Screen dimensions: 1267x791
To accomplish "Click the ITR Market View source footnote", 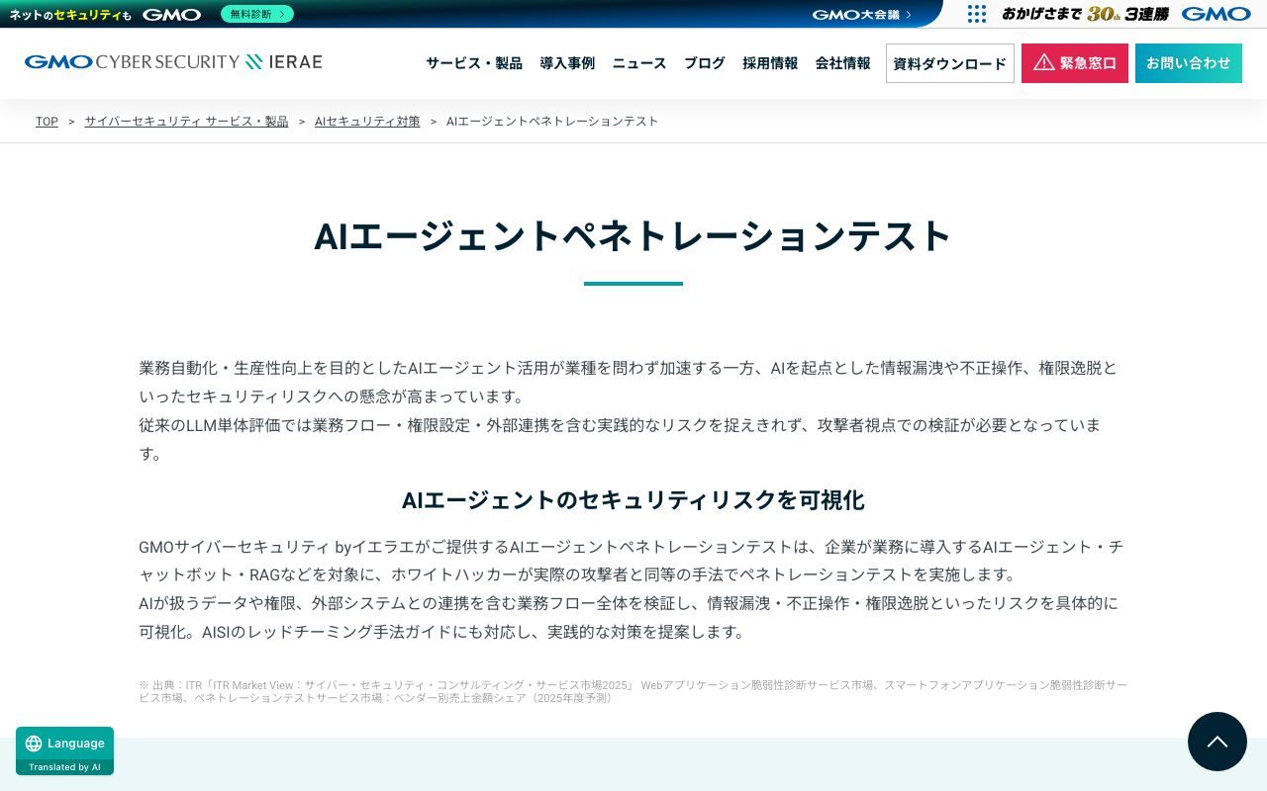I will 633,691.
